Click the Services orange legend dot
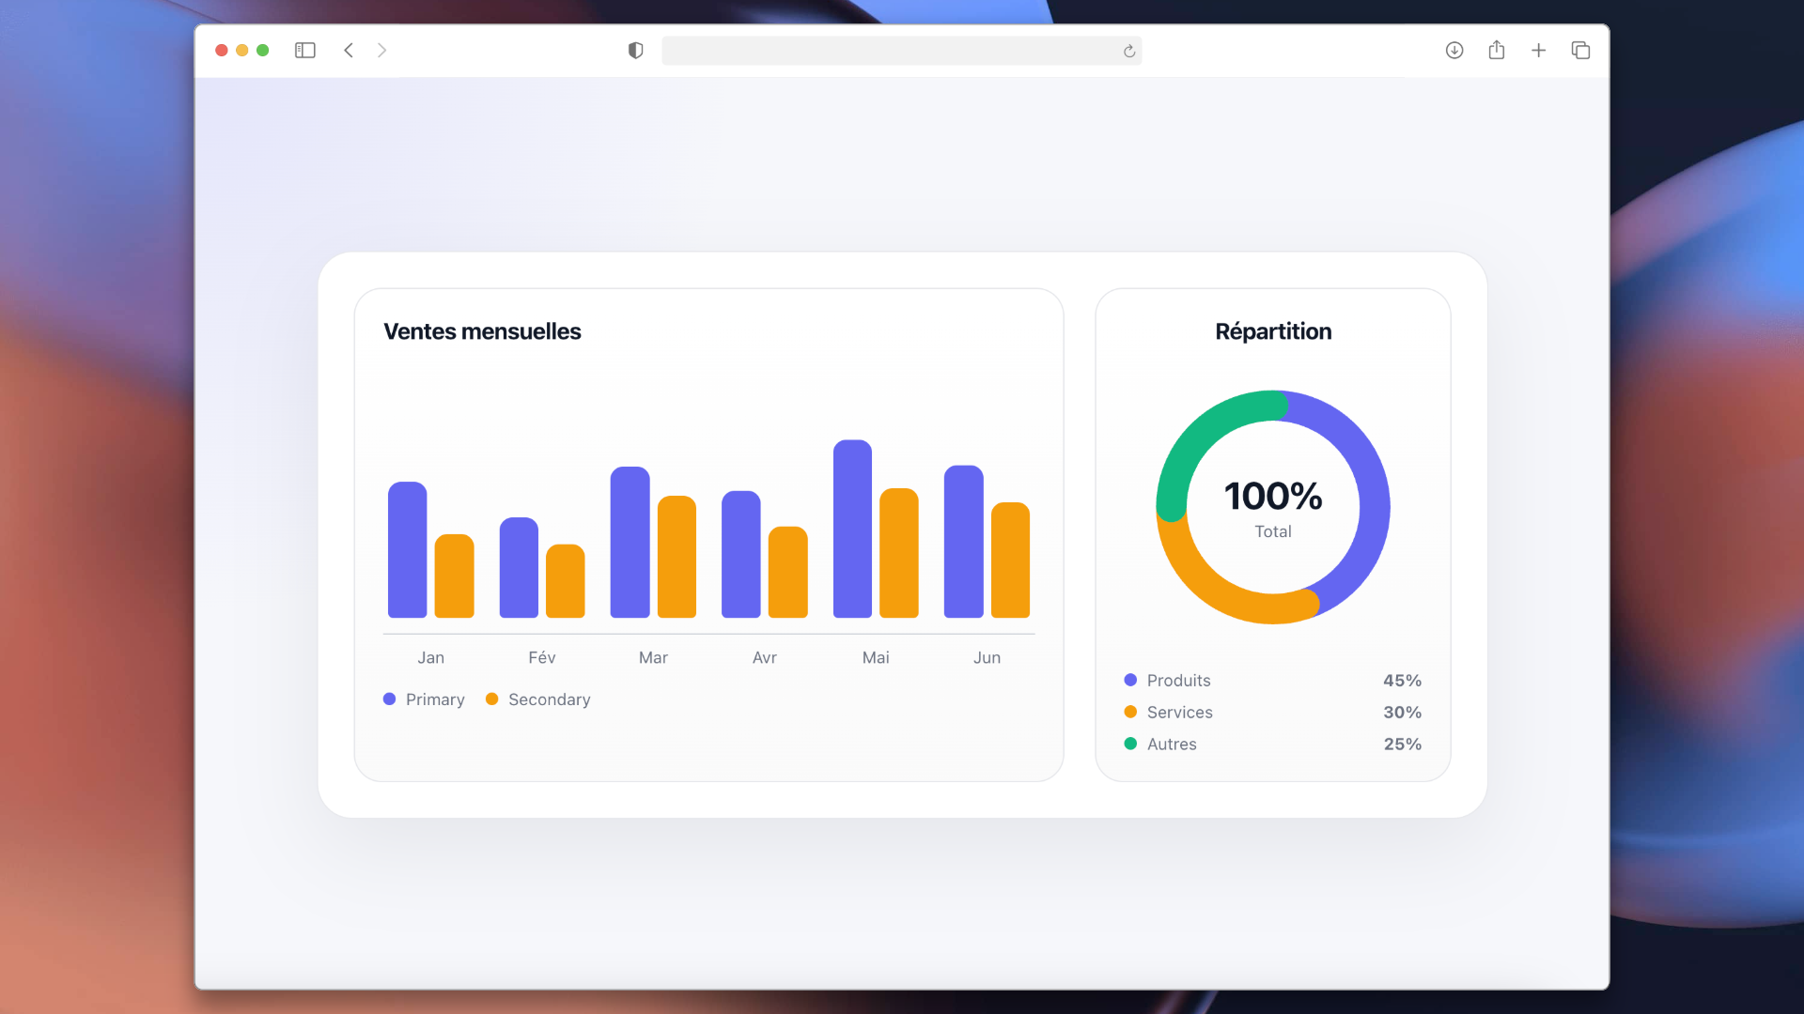 click(x=1130, y=712)
